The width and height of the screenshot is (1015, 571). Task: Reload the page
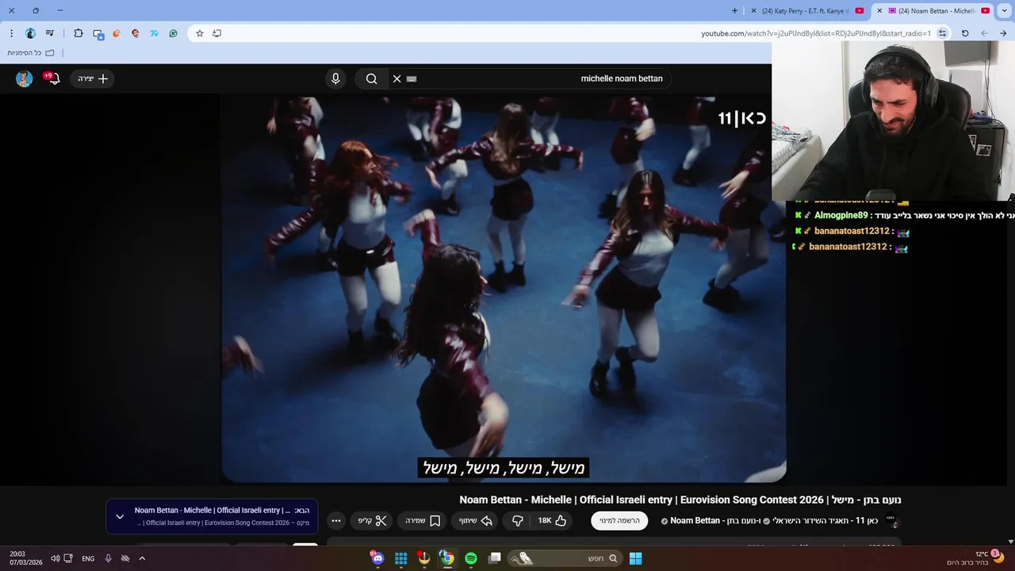click(x=965, y=33)
